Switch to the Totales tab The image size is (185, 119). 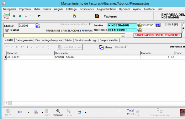click(x=68, y=40)
